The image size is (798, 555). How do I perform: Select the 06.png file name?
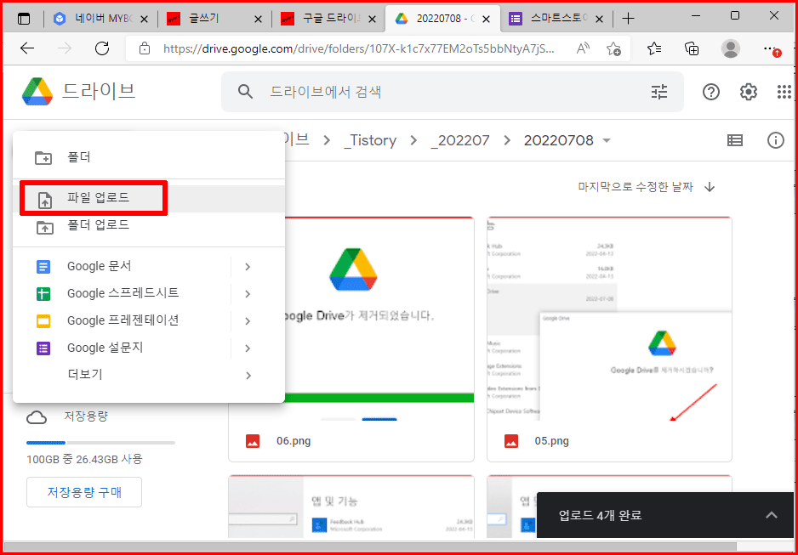[x=294, y=441]
